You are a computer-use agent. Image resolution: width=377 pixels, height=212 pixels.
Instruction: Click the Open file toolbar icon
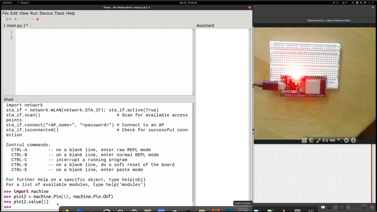click(7, 19)
